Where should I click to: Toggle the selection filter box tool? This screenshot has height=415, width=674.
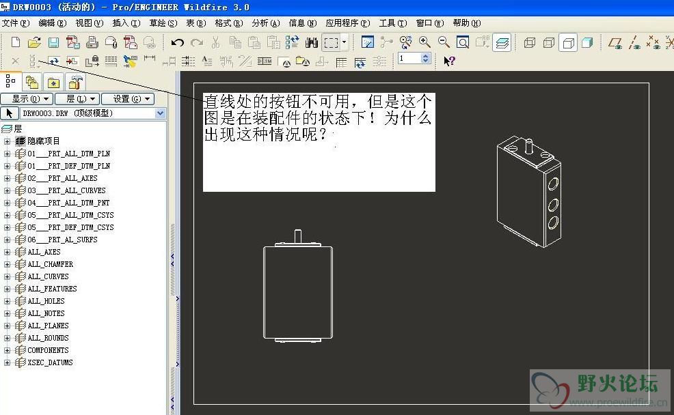click(331, 42)
